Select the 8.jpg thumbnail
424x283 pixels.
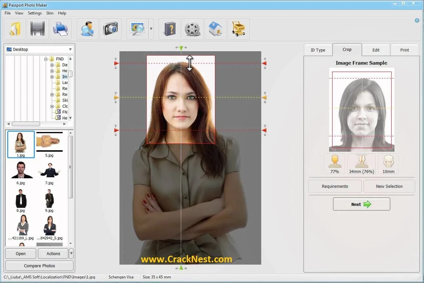21,200
